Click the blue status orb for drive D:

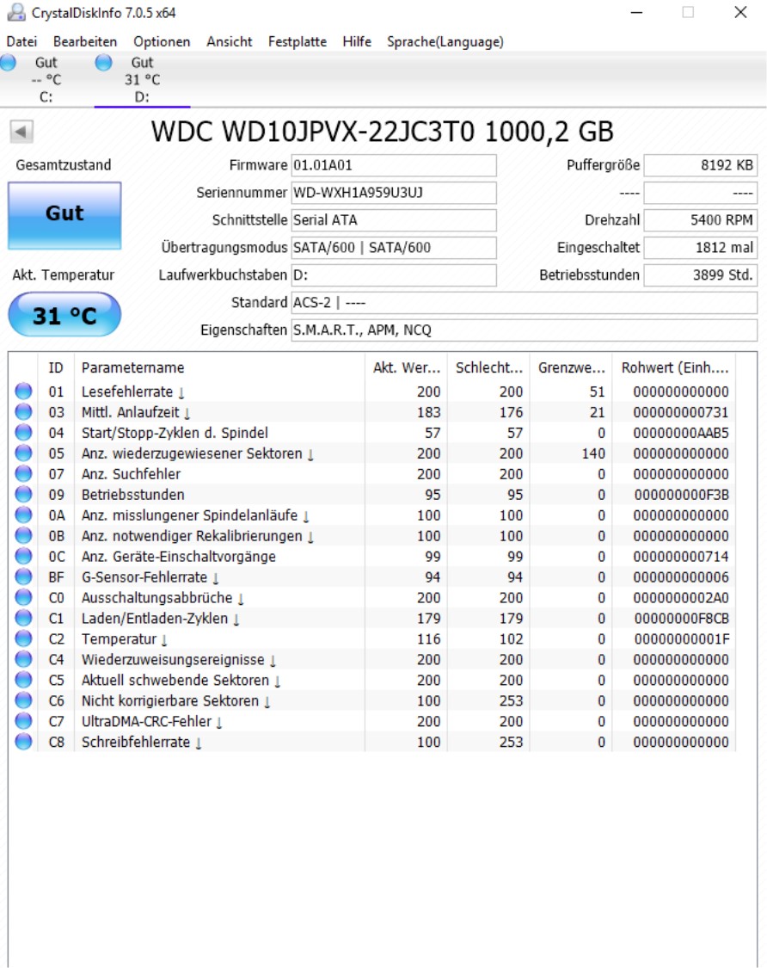(x=104, y=62)
